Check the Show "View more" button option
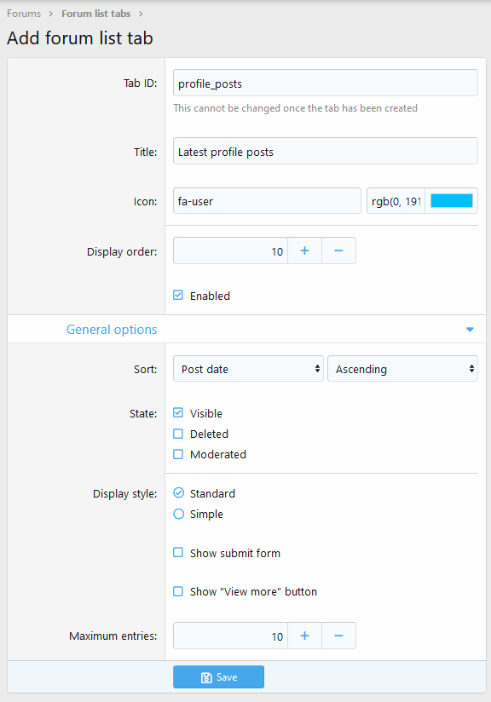 point(178,591)
